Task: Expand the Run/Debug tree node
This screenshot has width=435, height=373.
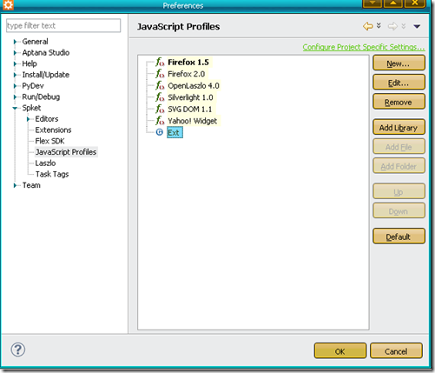Action: tap(15, 97)
